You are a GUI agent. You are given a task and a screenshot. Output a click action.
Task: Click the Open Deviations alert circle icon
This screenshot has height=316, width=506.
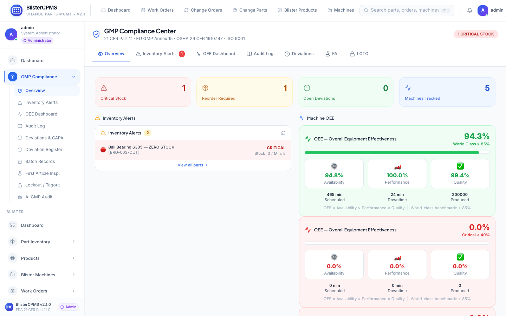[x=307, y=88]
